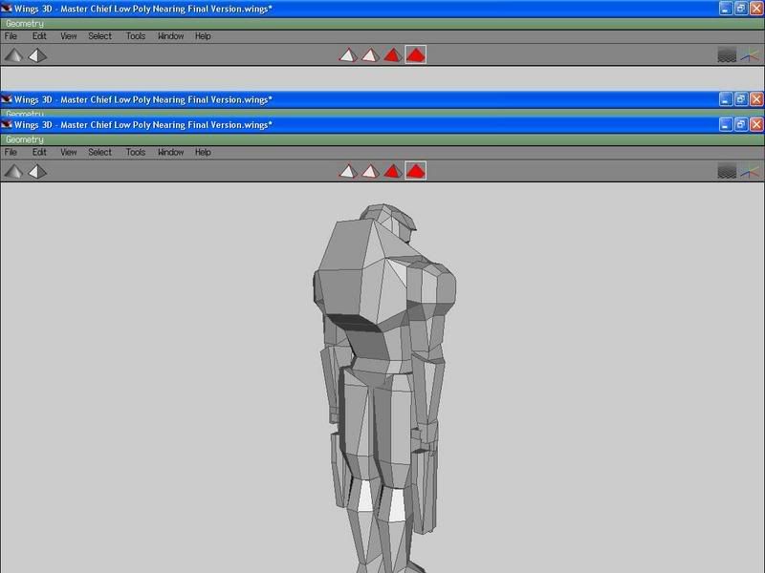
Task: Open Edit menu in top Wings 3D window
Action: click(x=39, y=36)
